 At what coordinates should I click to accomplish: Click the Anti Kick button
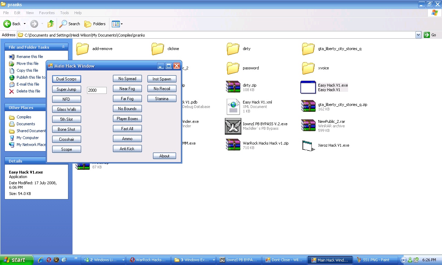(x=127, y=149)
